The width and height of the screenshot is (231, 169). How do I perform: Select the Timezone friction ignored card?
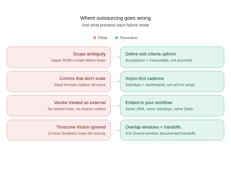coord(59,130)
